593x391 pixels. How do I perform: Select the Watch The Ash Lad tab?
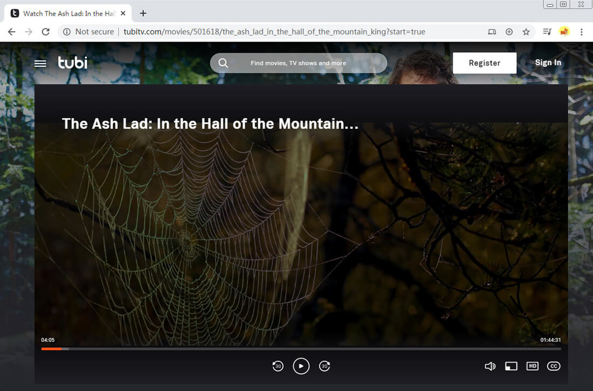pos(68,13)
